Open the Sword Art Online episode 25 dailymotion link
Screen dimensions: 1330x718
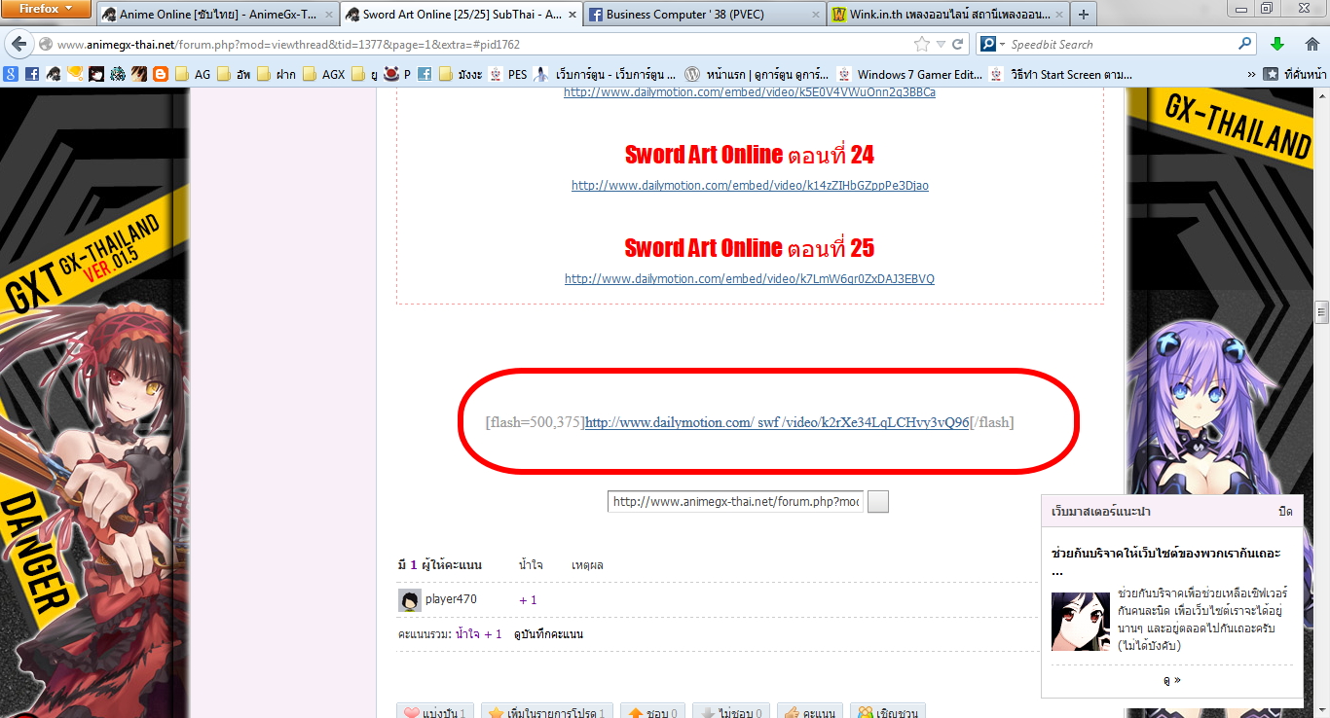point(750,278)
